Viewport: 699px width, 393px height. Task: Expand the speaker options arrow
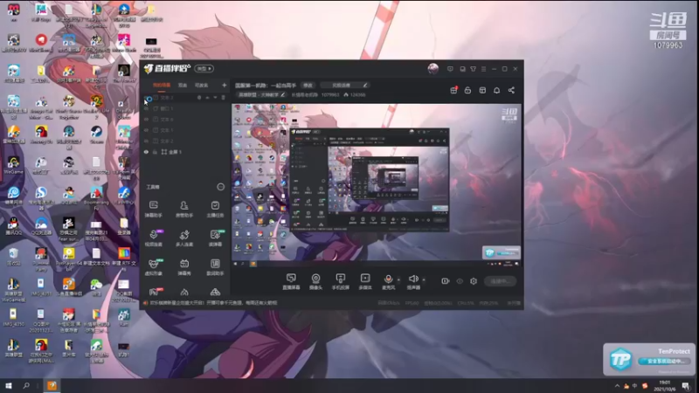[424, 279]
